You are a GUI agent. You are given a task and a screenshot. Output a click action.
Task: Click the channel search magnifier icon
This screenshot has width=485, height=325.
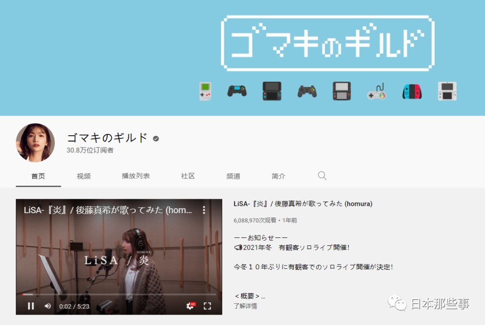(322, 176)
